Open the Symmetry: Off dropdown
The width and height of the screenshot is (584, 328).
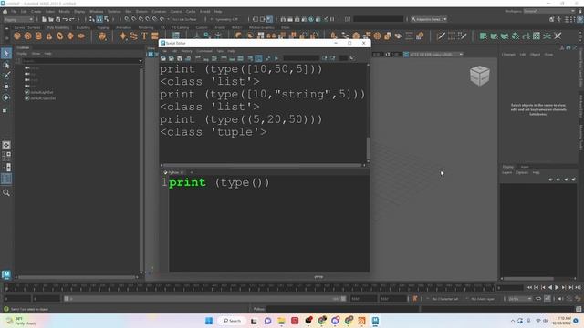coord(226,19)
